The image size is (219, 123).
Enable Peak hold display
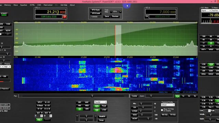click(104, 106)
